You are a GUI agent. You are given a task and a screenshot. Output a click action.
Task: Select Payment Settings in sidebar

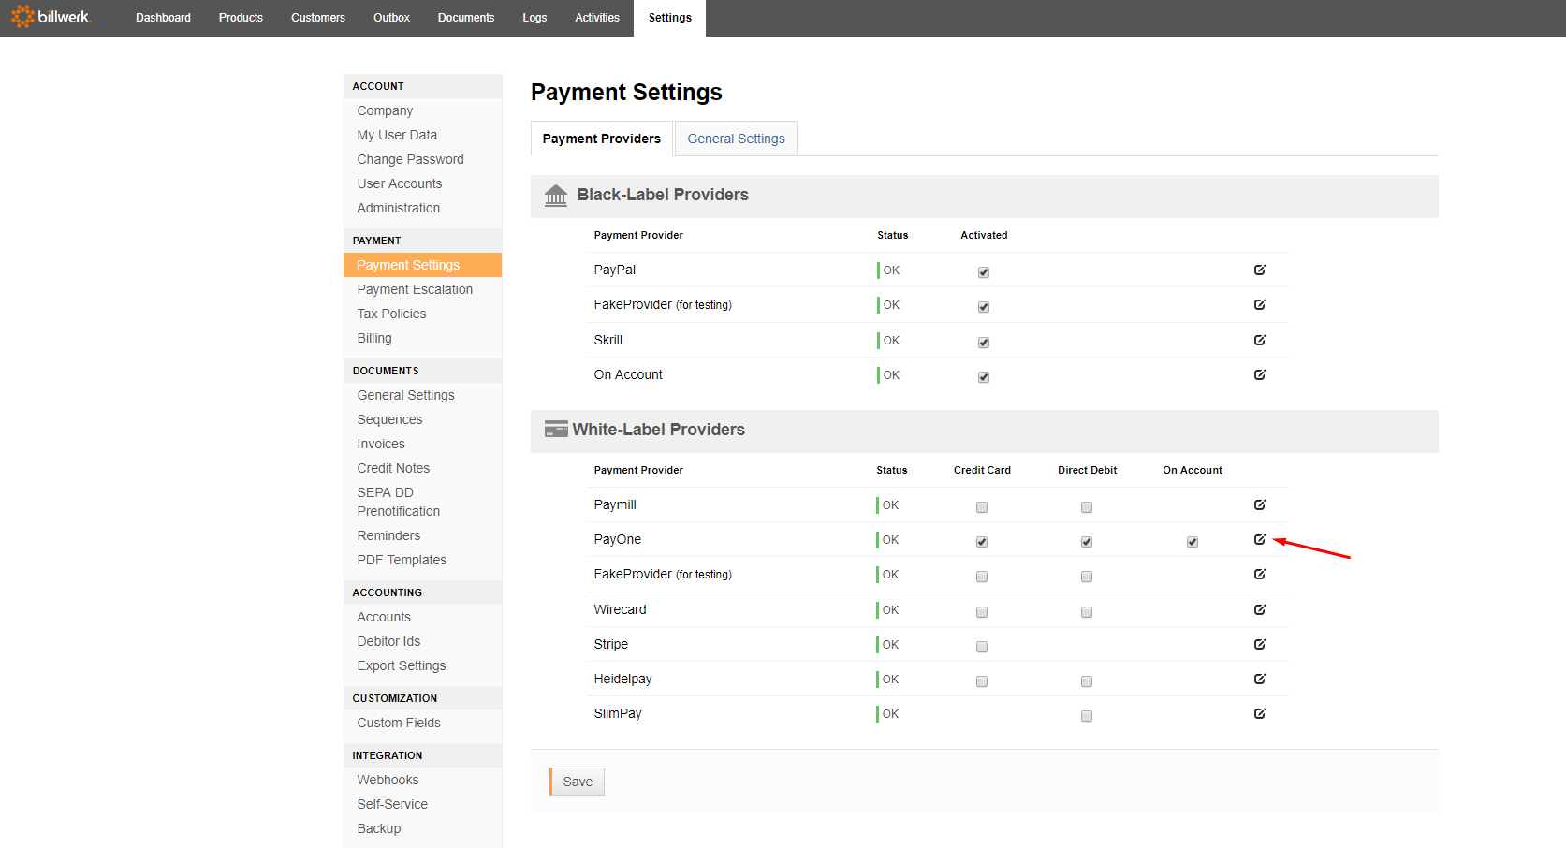pos(422,265)
